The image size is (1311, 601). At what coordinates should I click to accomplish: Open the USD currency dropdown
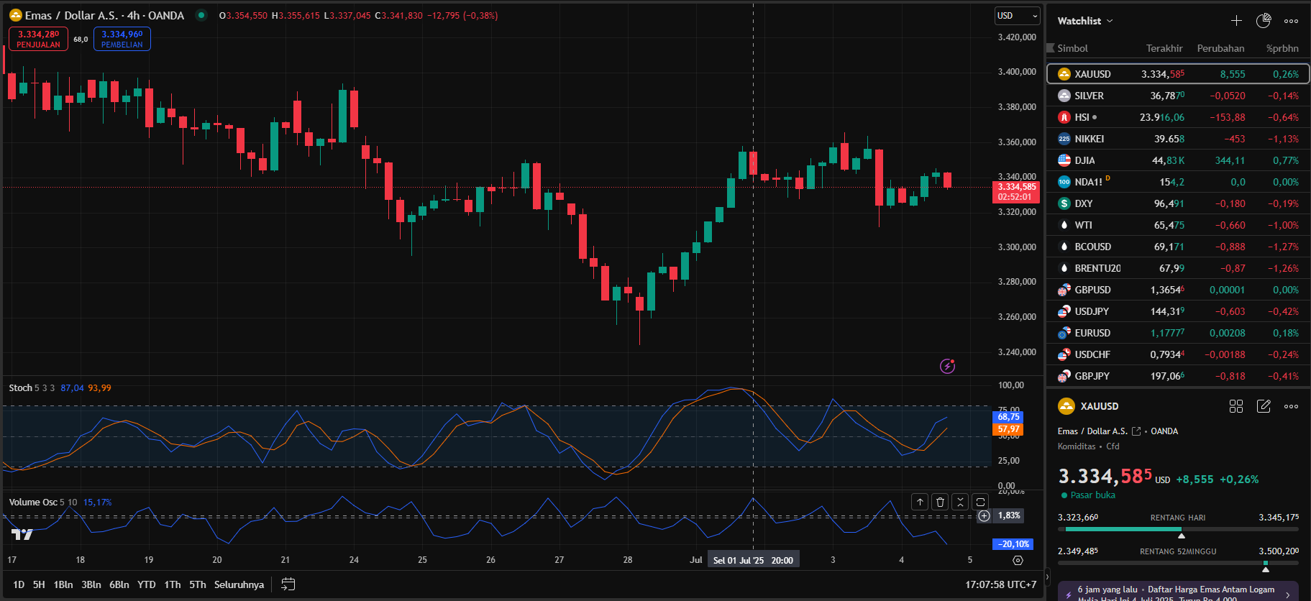tap(1017, 16)
